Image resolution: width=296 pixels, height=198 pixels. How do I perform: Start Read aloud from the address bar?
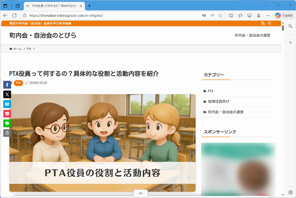212,15
